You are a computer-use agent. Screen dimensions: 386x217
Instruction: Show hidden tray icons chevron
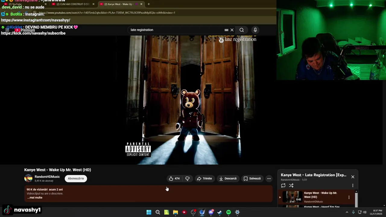click(x=347, y=212)
